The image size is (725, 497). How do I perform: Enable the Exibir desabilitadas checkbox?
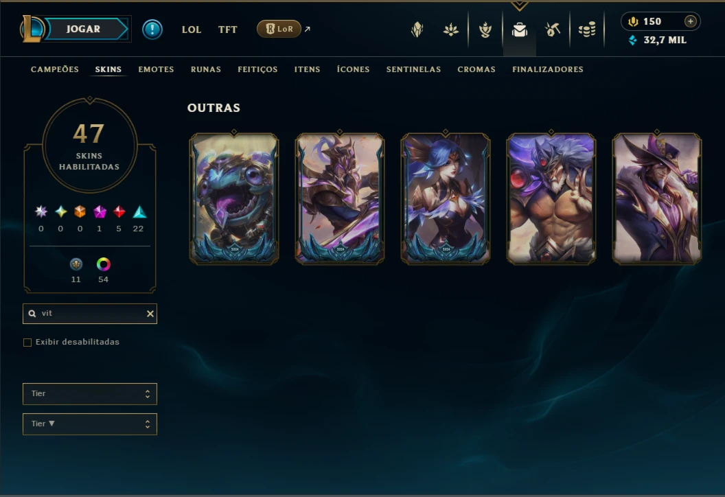pyautogui.click(x=27, y=343)
